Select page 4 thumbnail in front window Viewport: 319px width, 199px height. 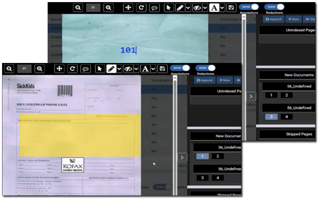coord(218,178)
